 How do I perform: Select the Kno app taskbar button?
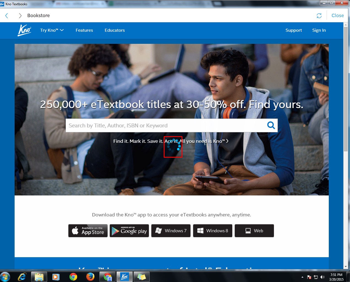[125, 276]
